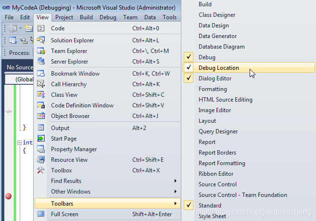Open the Team menu
The height and width of the screenshot is (221, 316).
coord(130,17)
